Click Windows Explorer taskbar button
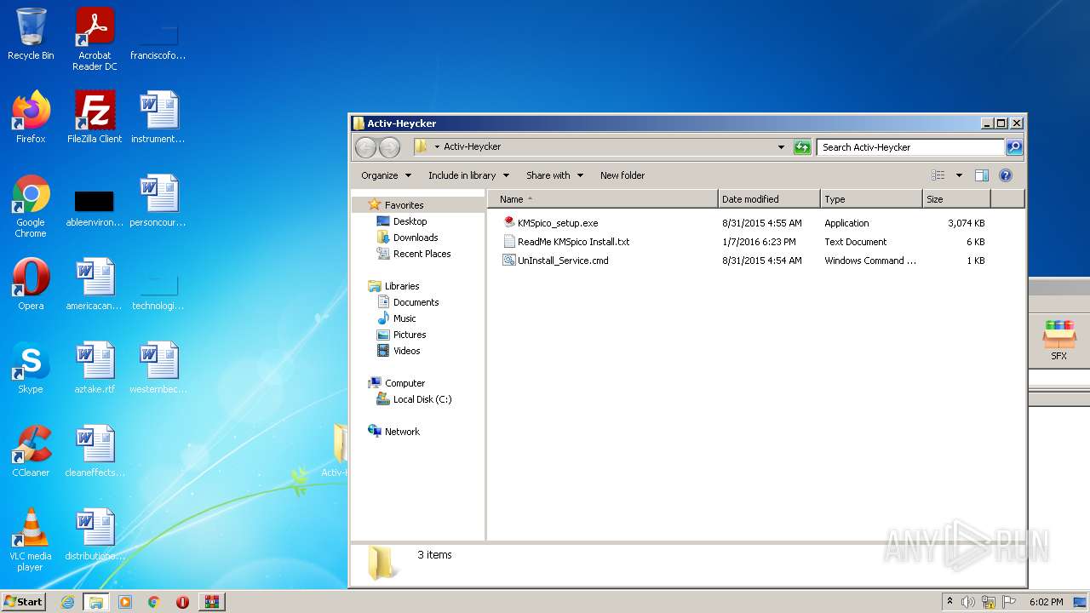Screen dimensions: 1090x613 96,602
